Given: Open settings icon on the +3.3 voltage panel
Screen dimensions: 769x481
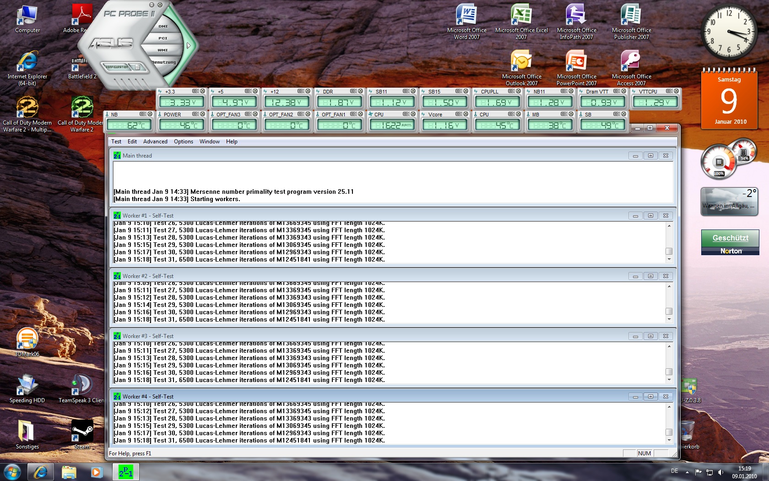Looking at the screenshot, I should point(195,91).
